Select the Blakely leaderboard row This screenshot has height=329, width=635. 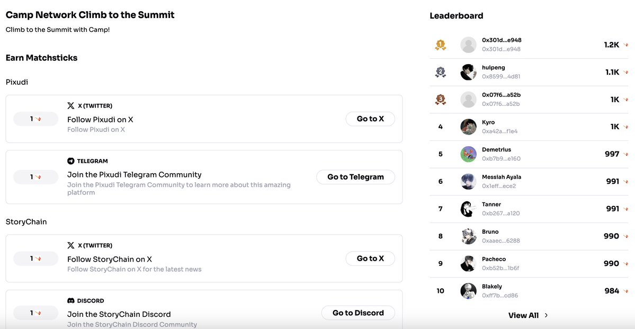pos(529,291)
